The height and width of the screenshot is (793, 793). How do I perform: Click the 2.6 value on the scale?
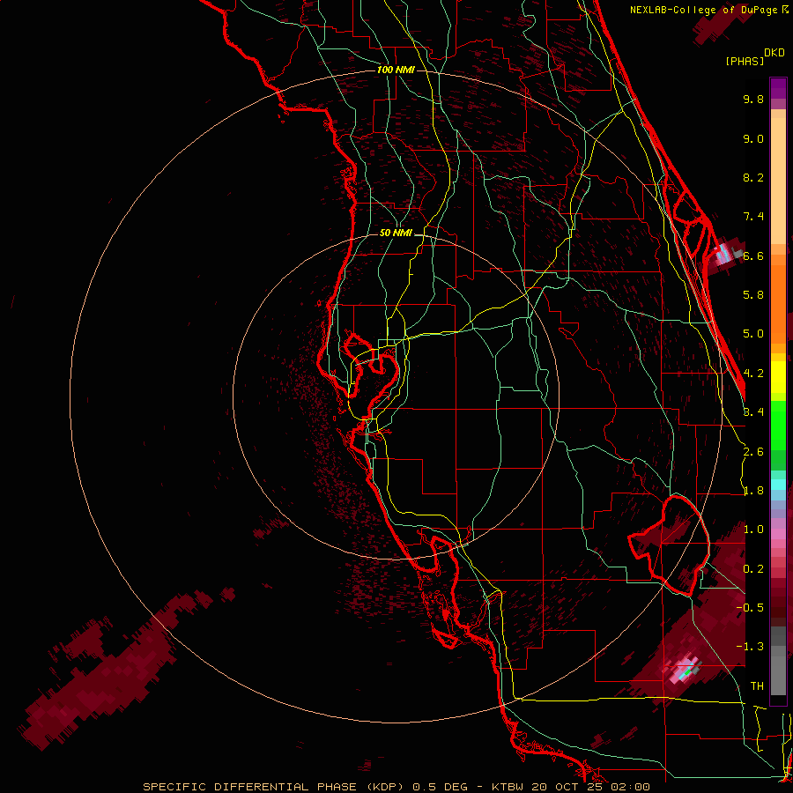pos(753,452)
